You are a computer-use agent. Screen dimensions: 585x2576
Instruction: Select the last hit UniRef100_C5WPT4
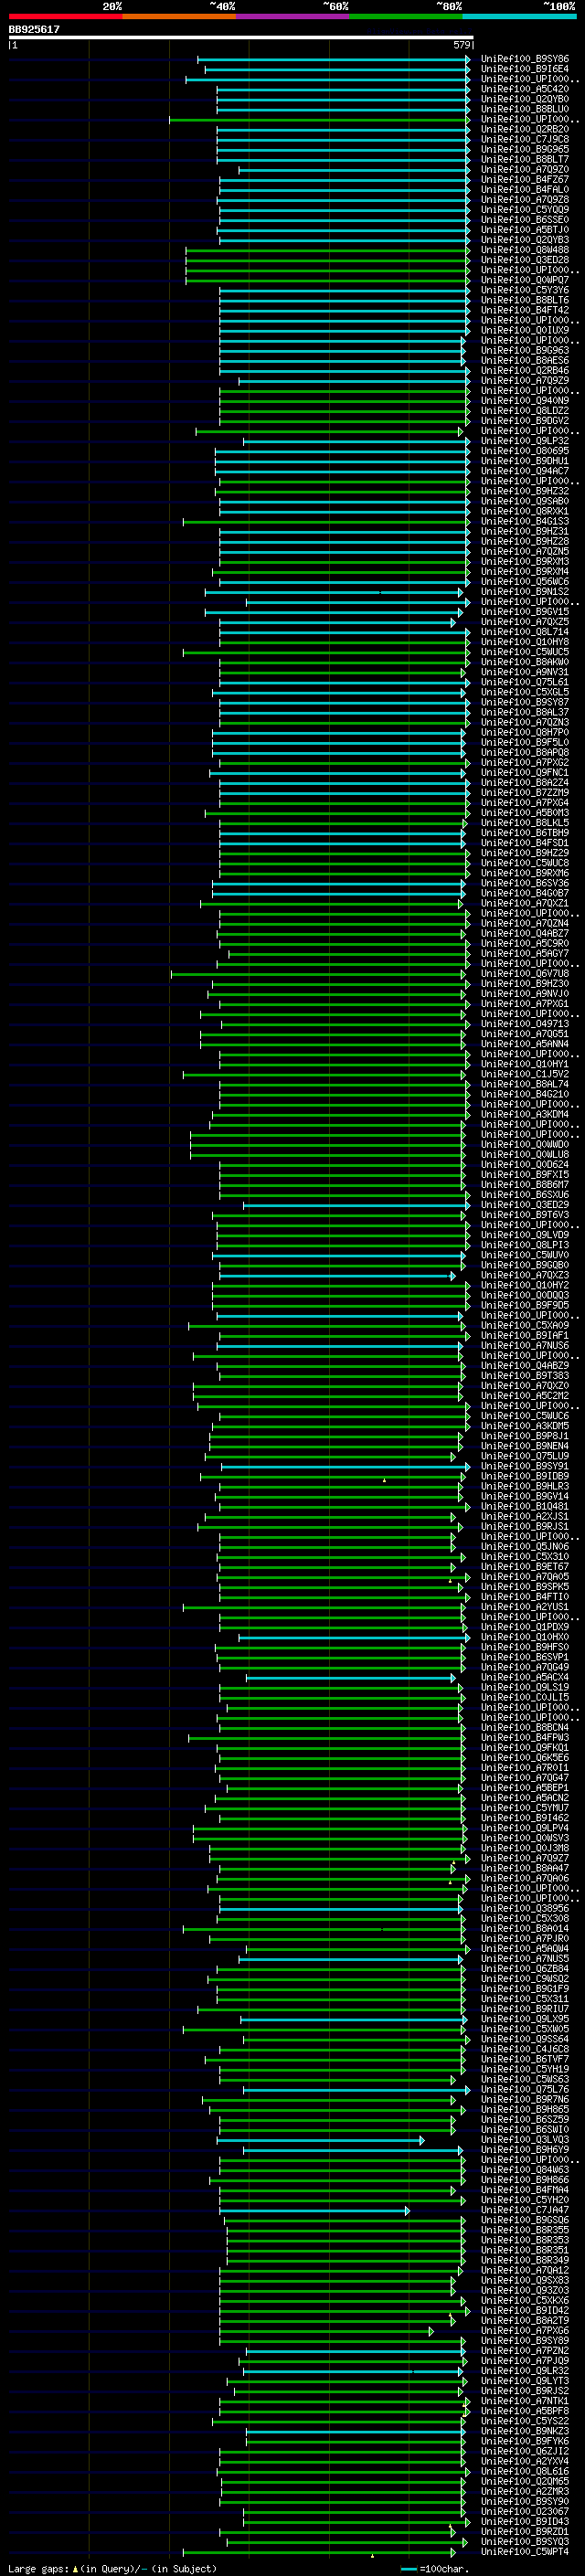pyautogui.click(x=524, y=2553)
